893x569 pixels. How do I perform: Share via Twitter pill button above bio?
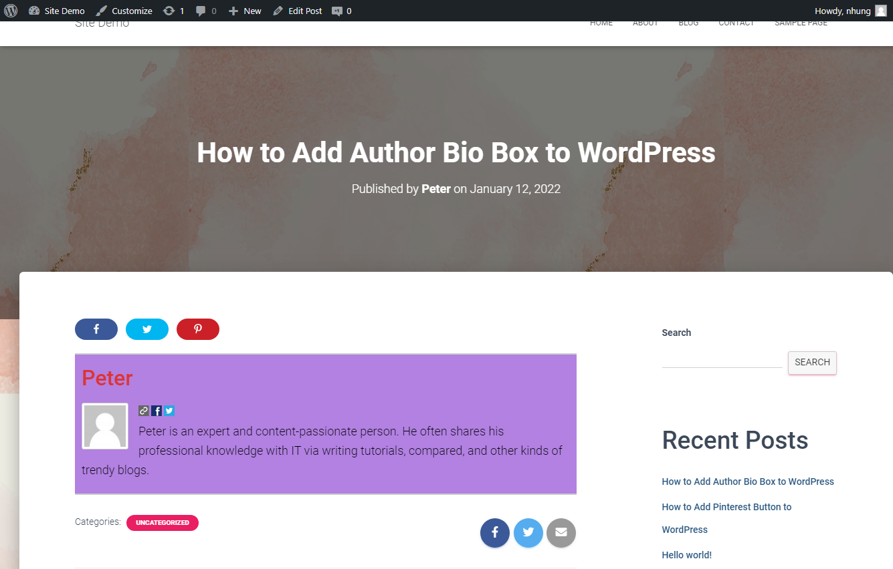pos(147,329)
